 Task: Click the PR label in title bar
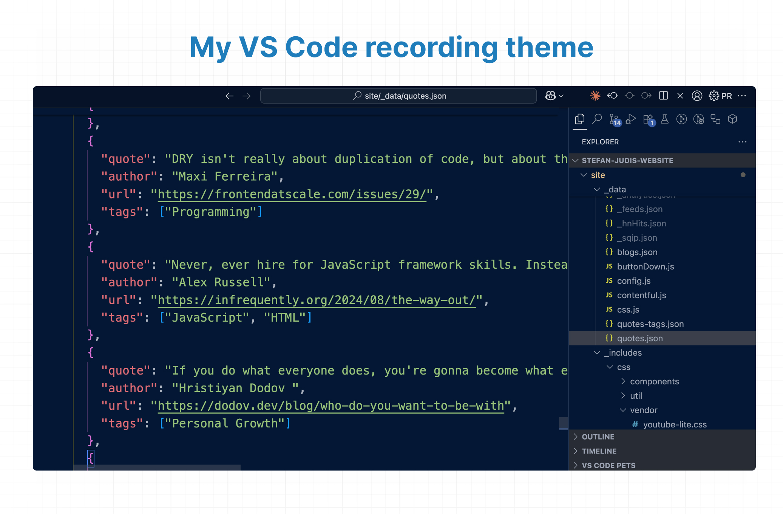click(727, 96)
